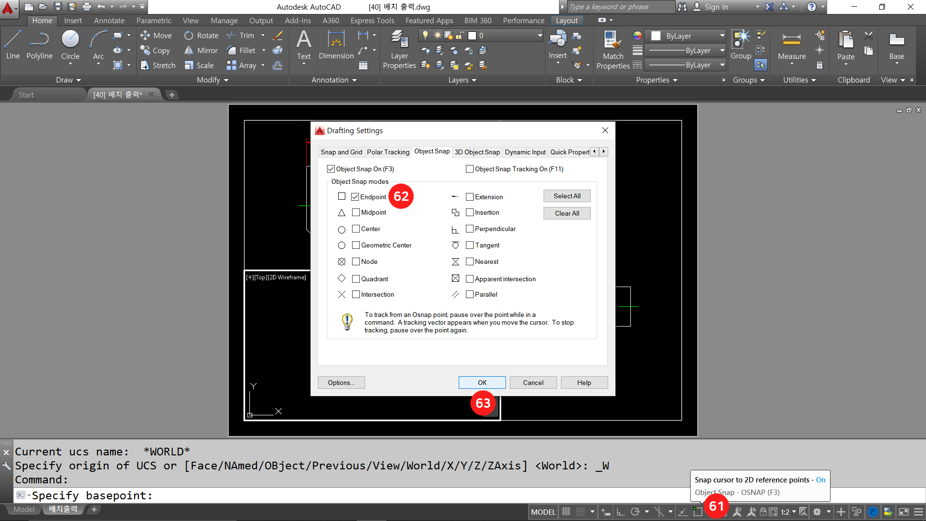This screenshot has width=926, height=521.
Task: Expand the Layers panel dropdown
Action: 463,80
